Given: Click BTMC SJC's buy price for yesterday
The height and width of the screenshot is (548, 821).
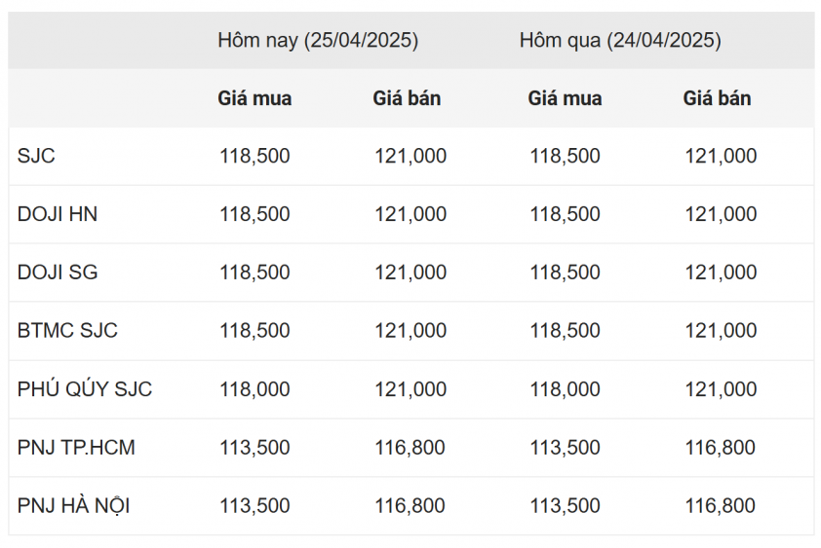Looking at the screenshot, I should tap(565, 331).
